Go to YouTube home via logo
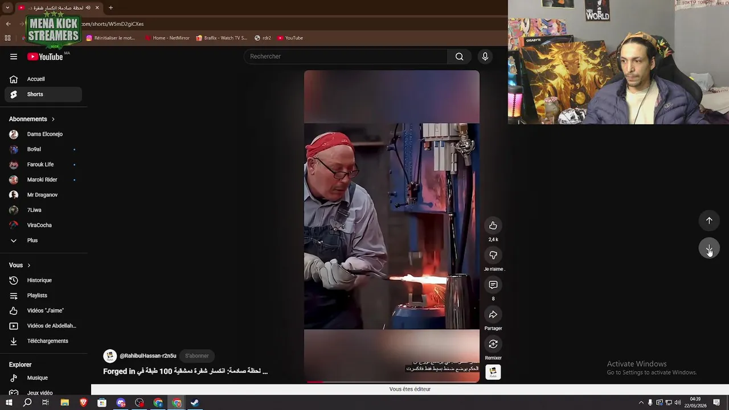The image size is (729, 410). [45, 56]
